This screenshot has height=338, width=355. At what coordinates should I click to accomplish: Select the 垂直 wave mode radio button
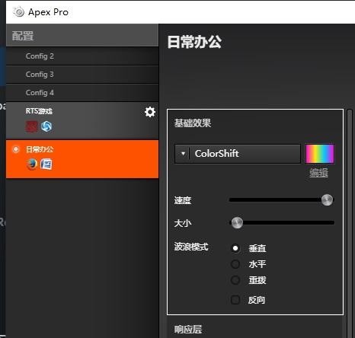tap(235, 248)
